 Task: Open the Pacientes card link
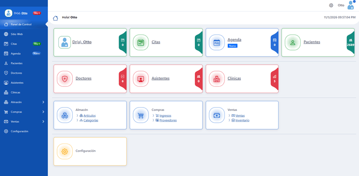pyautogui.click(x=312, y=42)
